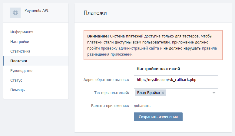Remove tester Влад Брайко with the x icon
The width and height of the screenshot is (235, 136).
163,93
